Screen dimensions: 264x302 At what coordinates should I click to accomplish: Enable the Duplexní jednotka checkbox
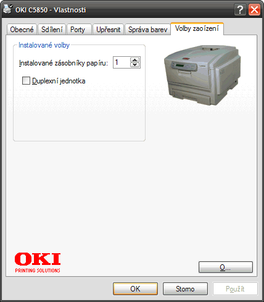coord(26,81)
